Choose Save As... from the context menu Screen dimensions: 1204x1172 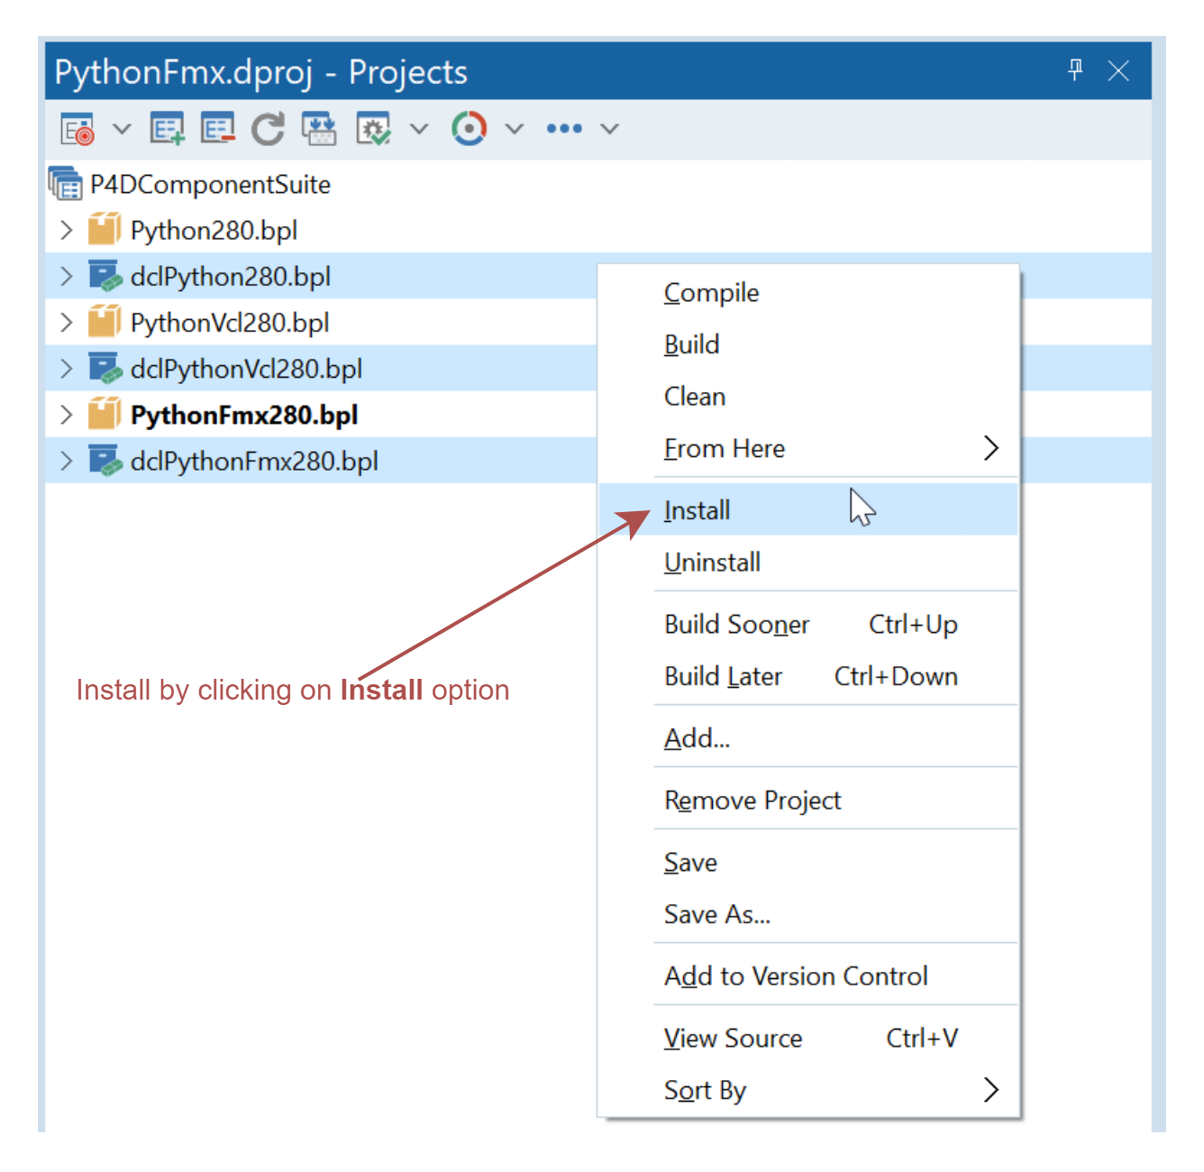[x=808, y=914]
